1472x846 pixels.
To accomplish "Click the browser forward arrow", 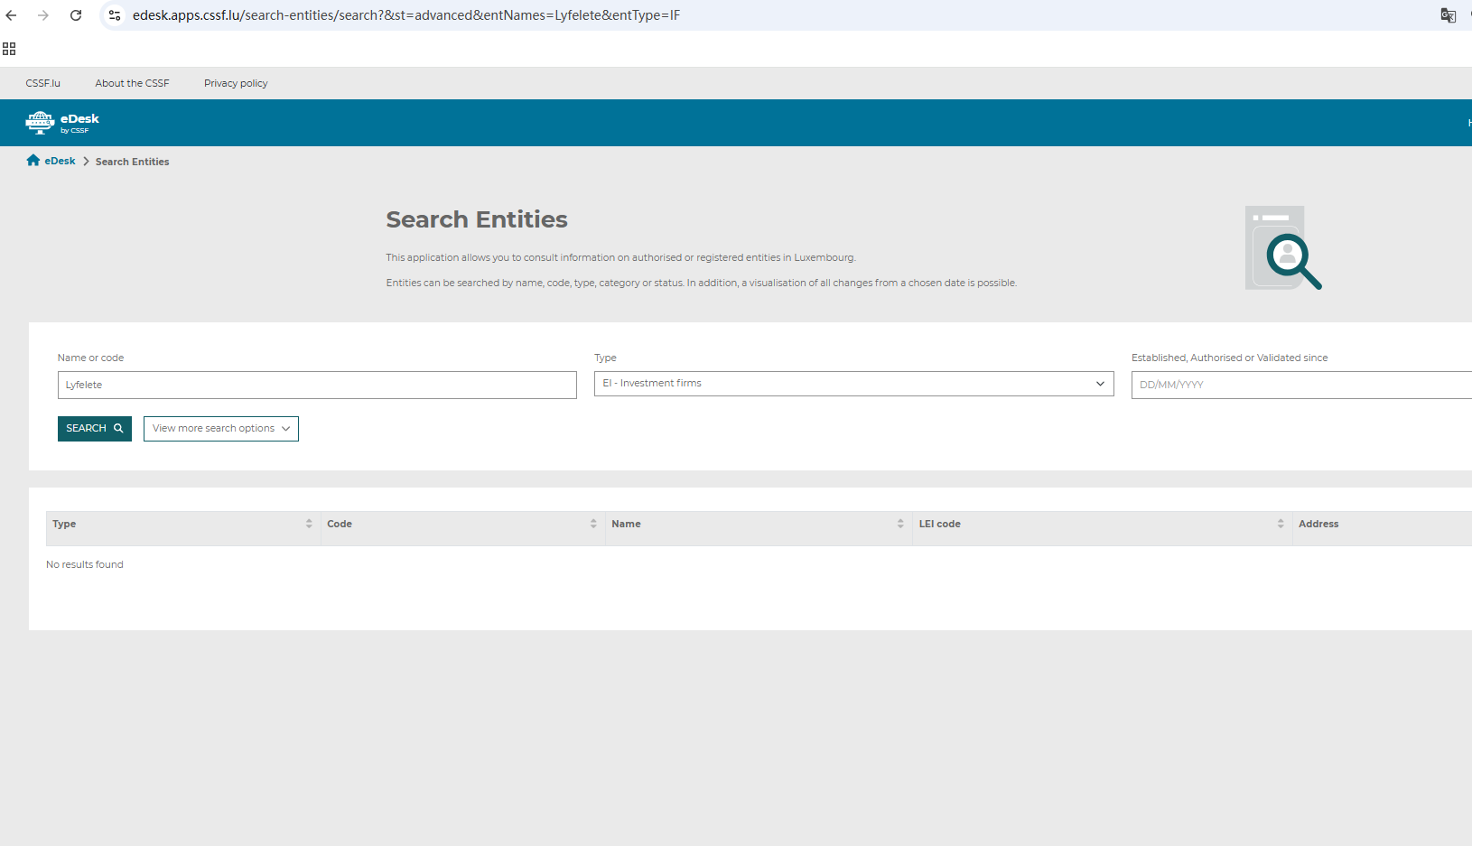I will coord(43,15).
